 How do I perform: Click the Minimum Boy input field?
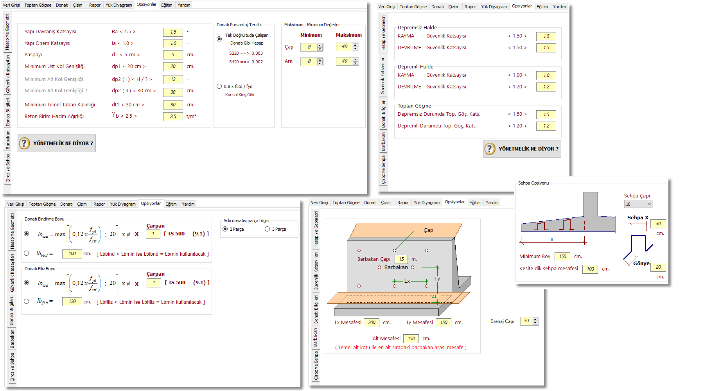562,256
